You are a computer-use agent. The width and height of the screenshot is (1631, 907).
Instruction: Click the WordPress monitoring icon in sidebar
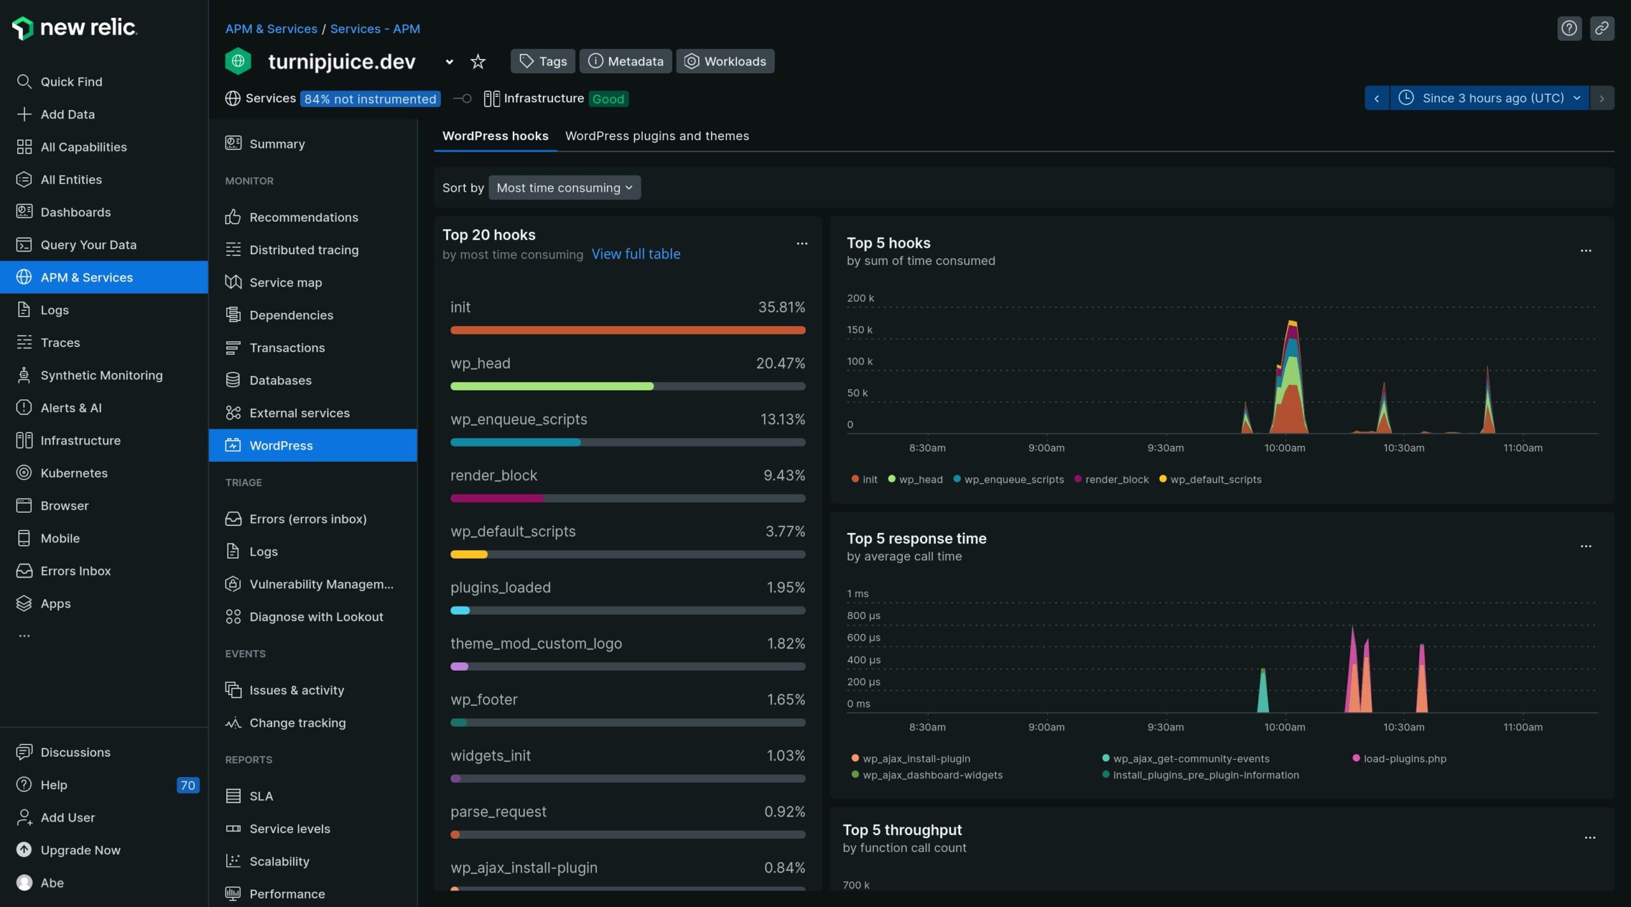tap(230, 445)
